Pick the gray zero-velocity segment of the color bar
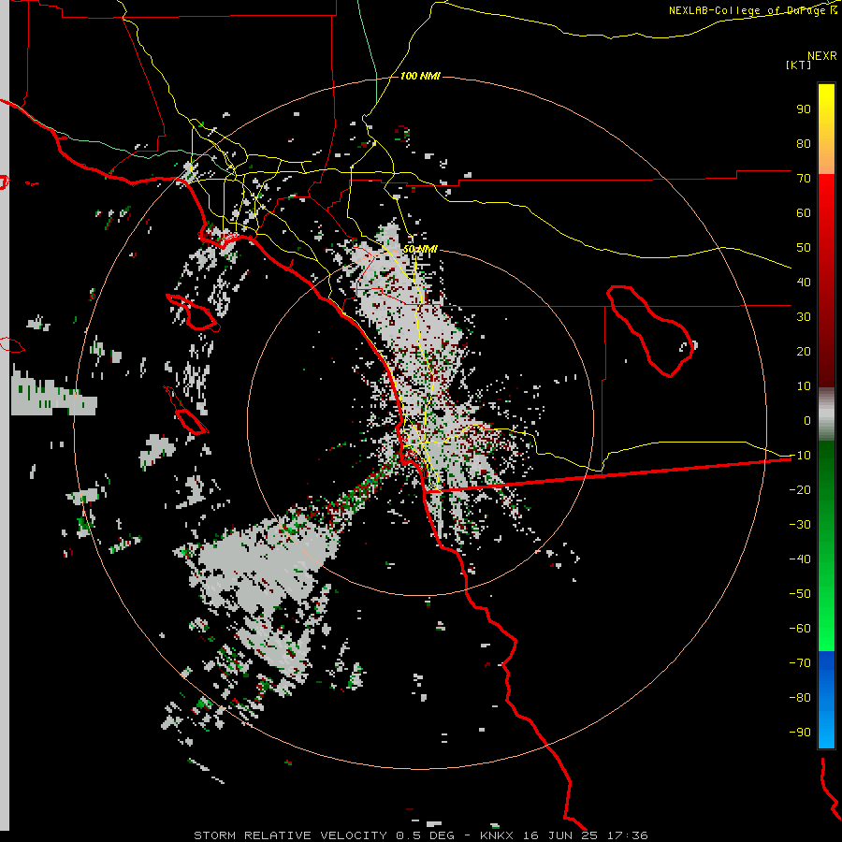 [826, 414]
